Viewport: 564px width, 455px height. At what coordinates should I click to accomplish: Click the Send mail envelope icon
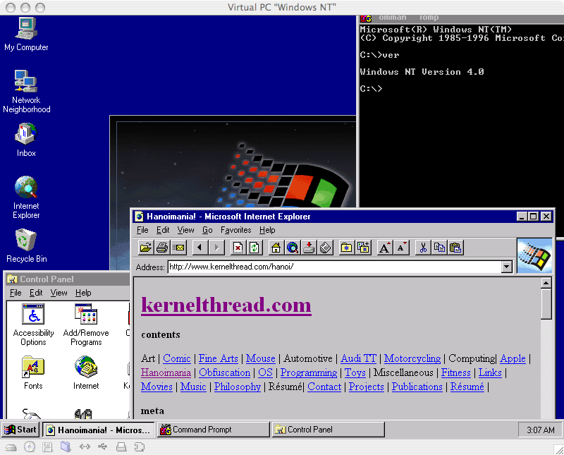point(178,248)
